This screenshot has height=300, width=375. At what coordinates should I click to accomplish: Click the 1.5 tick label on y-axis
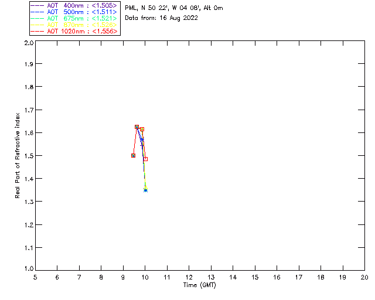point(29,156)
